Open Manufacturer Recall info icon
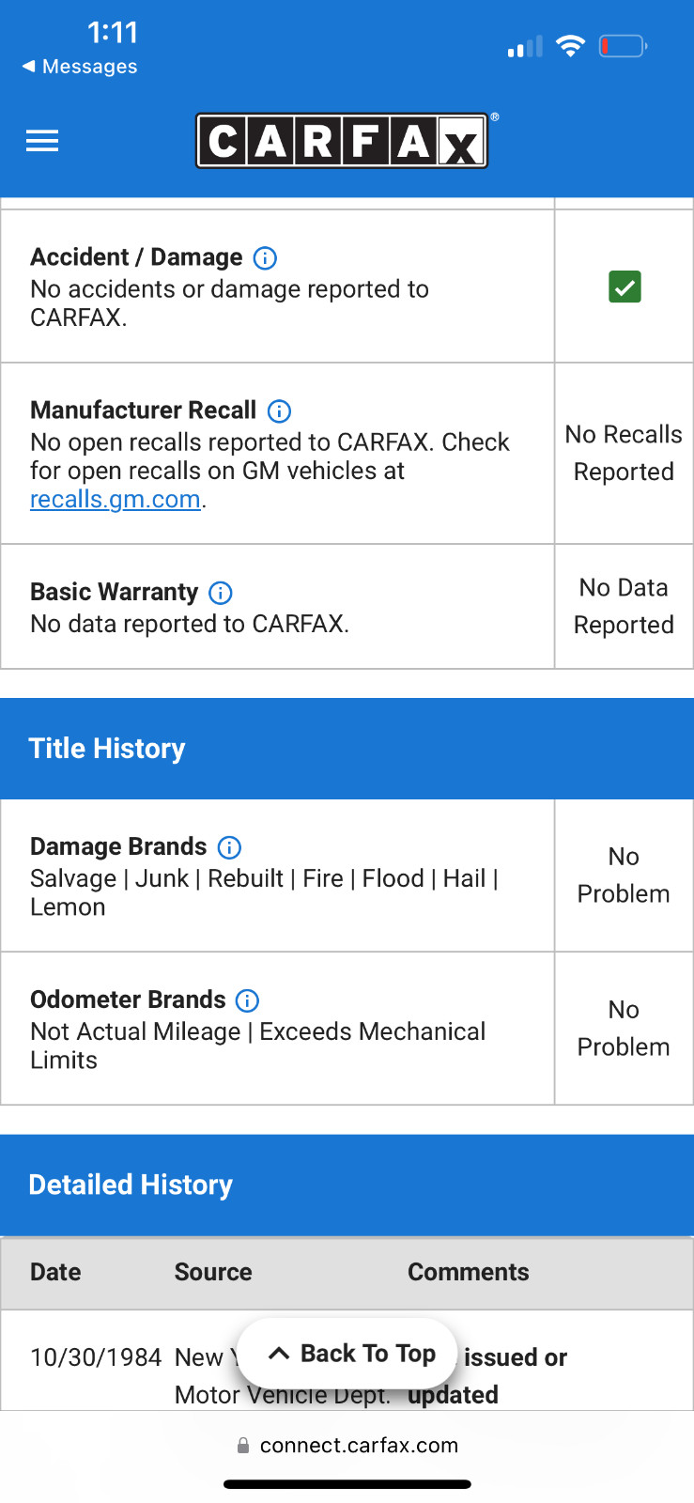 (x=280, y=411)
